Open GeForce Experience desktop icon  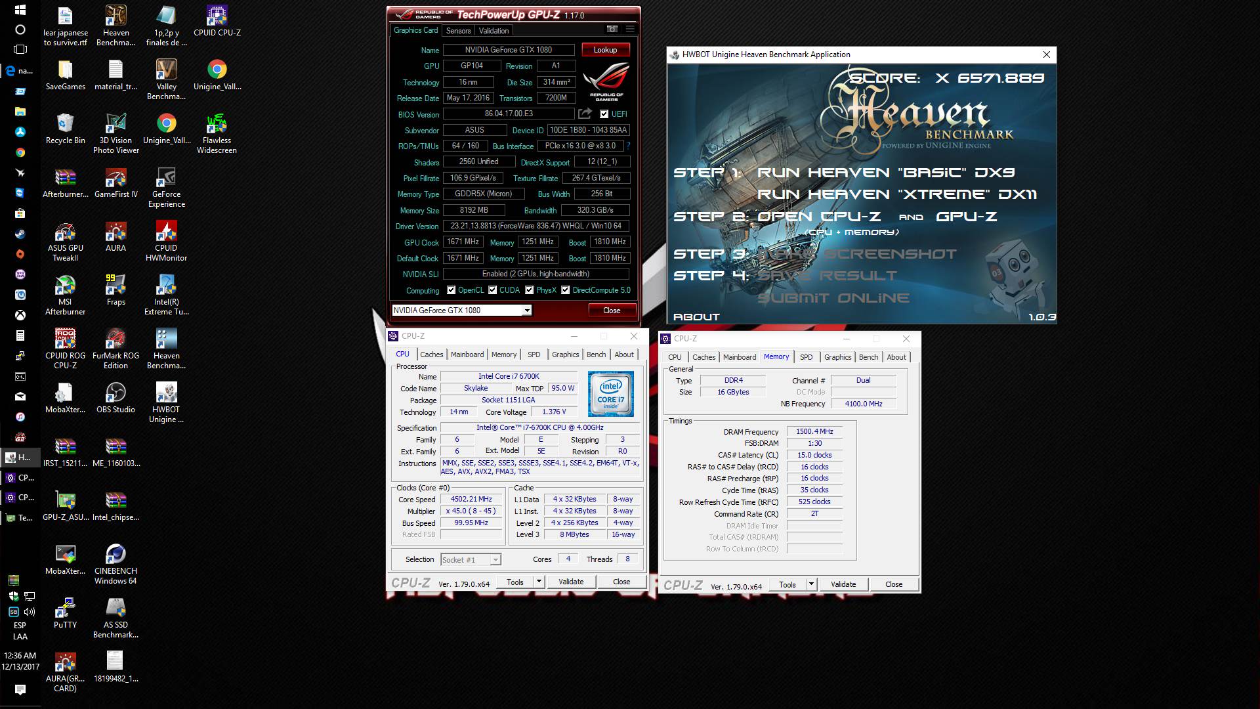(167, 188)
